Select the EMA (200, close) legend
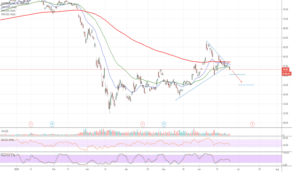Image resolution: width=292 pixels, height=172 pixels. click(9, 7)
